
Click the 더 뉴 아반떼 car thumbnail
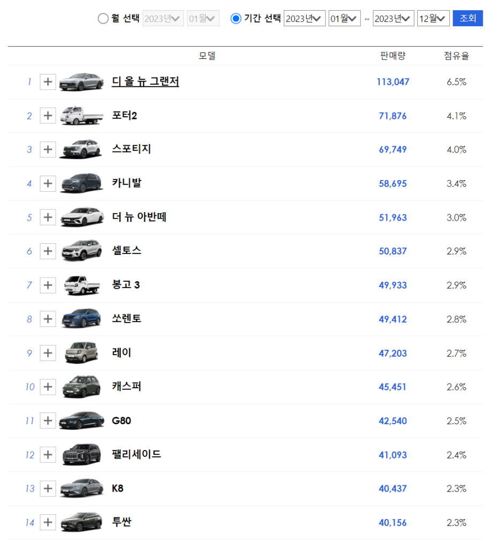click(x=82, y=217)
